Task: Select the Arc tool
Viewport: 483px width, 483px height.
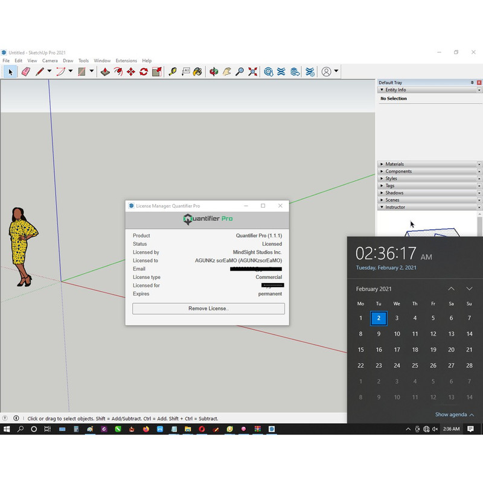Action: coord(61,72)
